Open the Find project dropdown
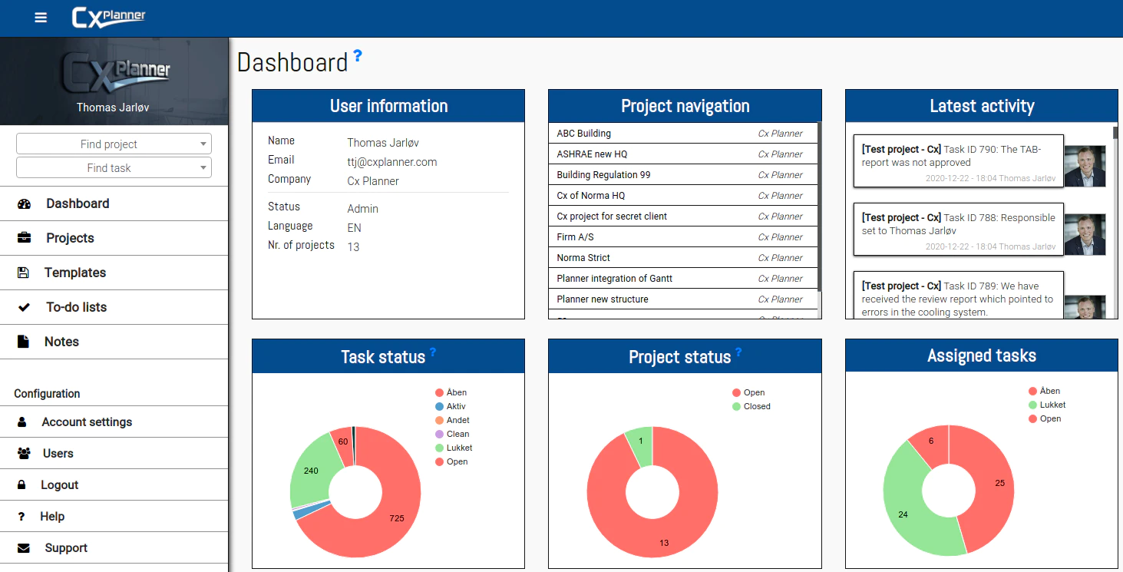 point(114,144)
